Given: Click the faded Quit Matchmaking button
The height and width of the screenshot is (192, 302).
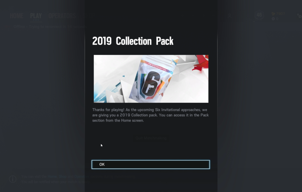Looking at the screenshot, I should click(151, 138).
